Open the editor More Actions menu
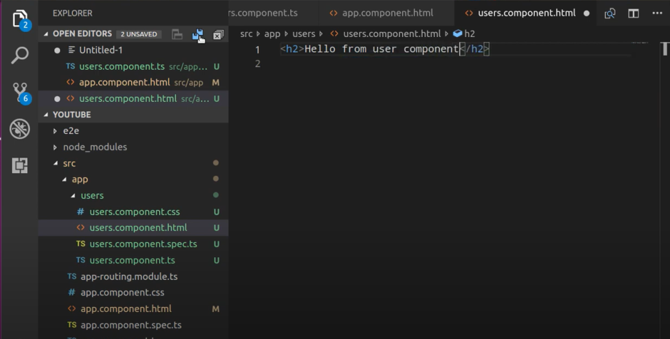 tap(657, 13)
